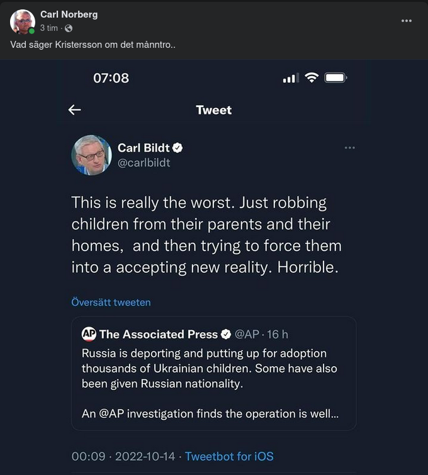
Task: Click the AP logo icon
Action: [89, 334]
